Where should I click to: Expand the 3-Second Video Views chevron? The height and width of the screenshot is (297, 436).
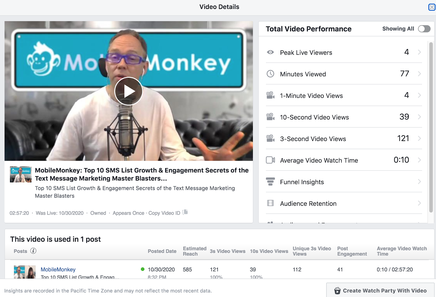419,138
